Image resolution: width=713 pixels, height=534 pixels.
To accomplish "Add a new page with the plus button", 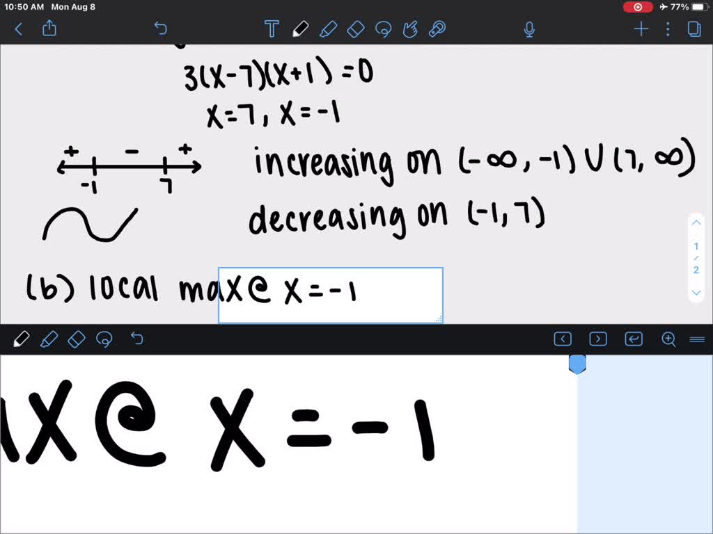I will click(x=640, y=29).
